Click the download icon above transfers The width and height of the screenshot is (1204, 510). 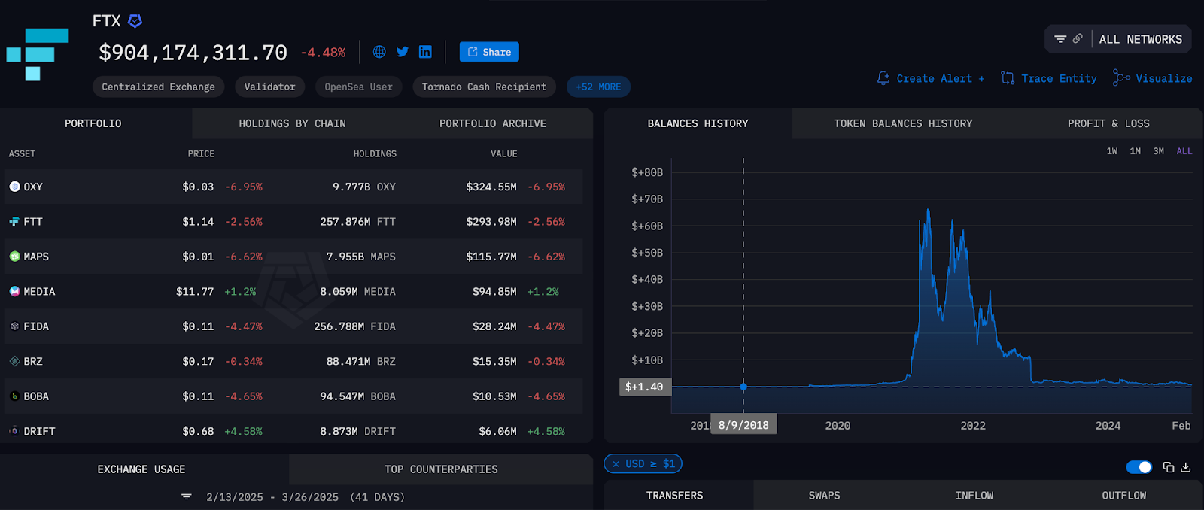tap(1186, 467)
